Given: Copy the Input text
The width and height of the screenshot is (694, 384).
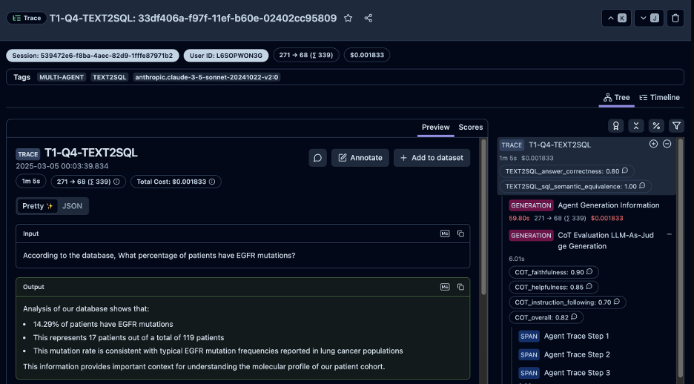Looking at the screenshot, I should (x=460, y=234).
